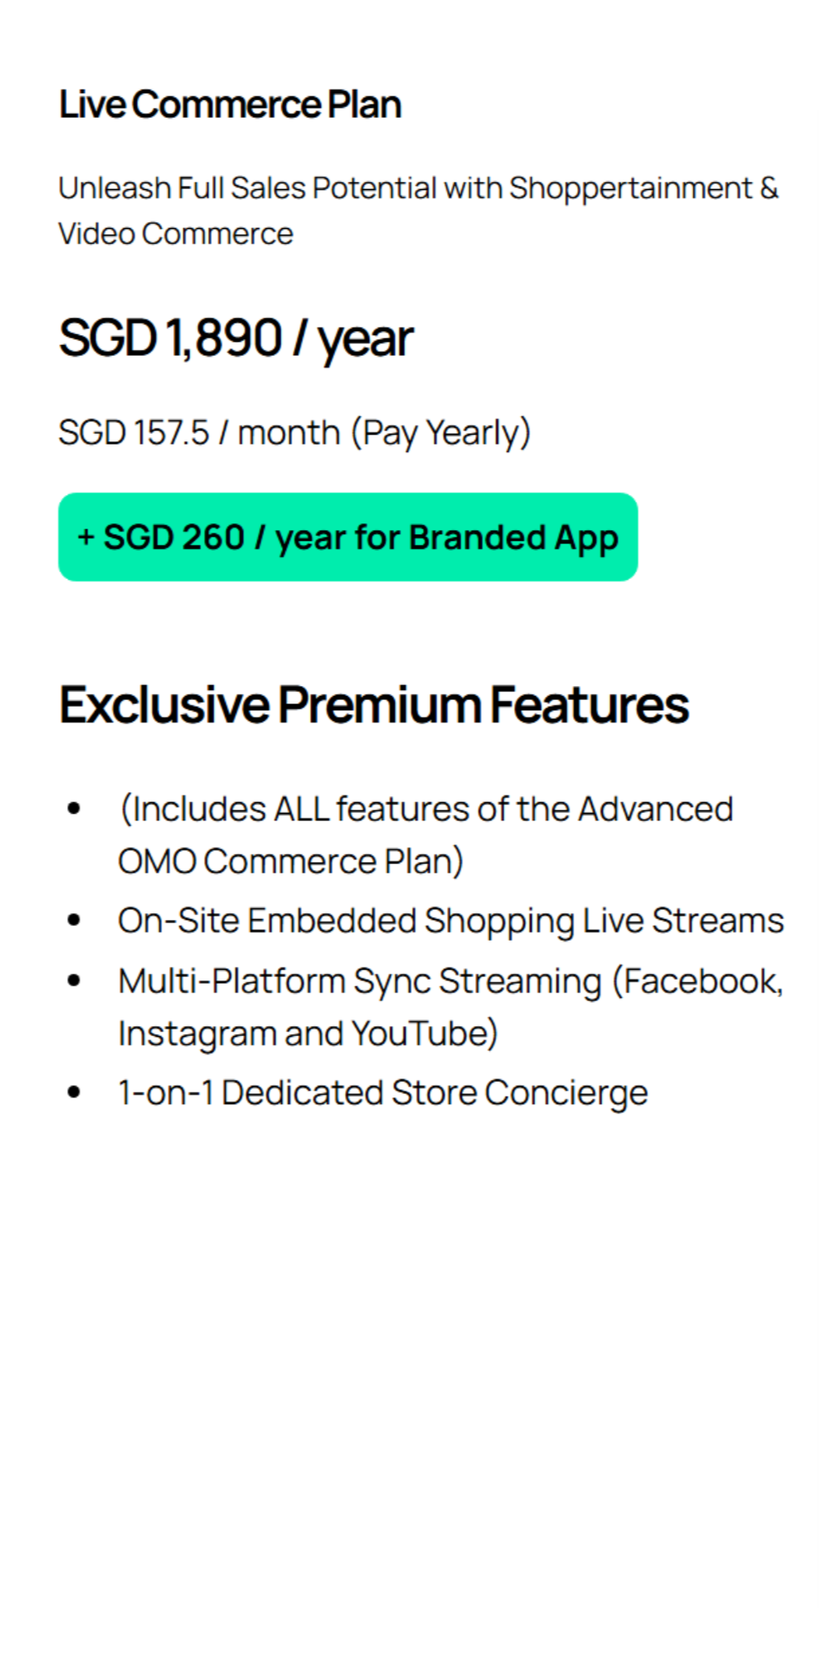
Task: Select On-Site Embedded Shopping Live Streams feature
Action: [450, 920]
